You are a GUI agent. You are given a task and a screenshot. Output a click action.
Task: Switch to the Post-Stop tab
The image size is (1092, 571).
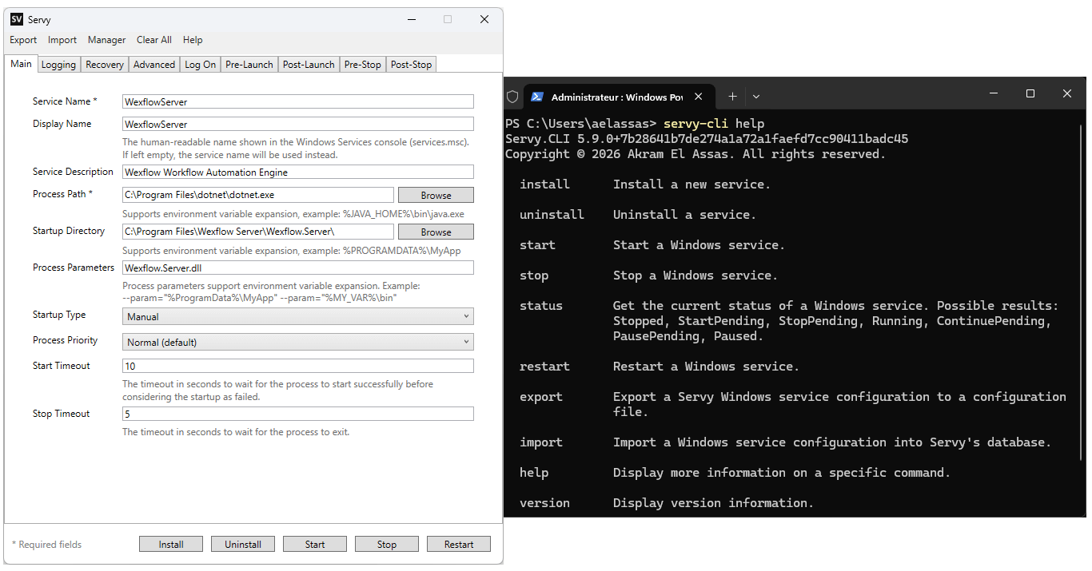click(410, 64)
